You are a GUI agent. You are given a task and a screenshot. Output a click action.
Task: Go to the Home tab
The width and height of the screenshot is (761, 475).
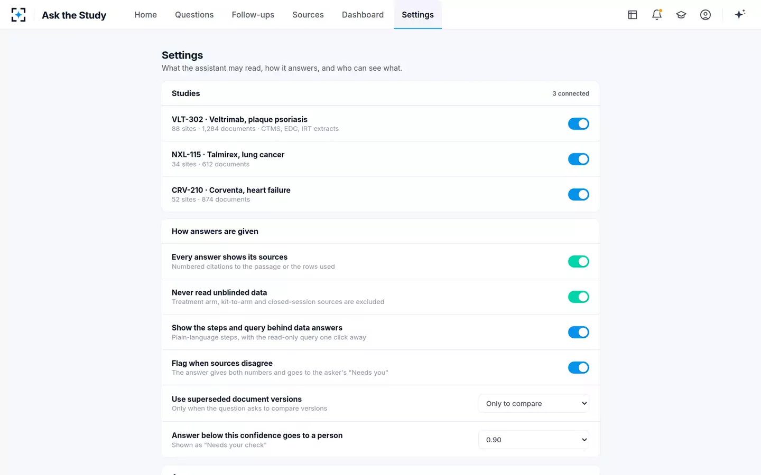coord(145,15)
